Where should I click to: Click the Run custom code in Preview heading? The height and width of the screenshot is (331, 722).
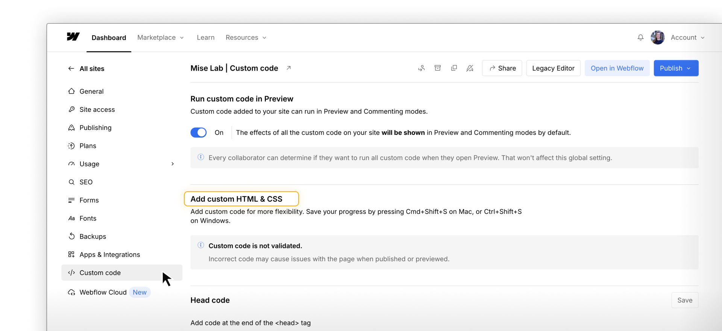[x=242, y=99]
